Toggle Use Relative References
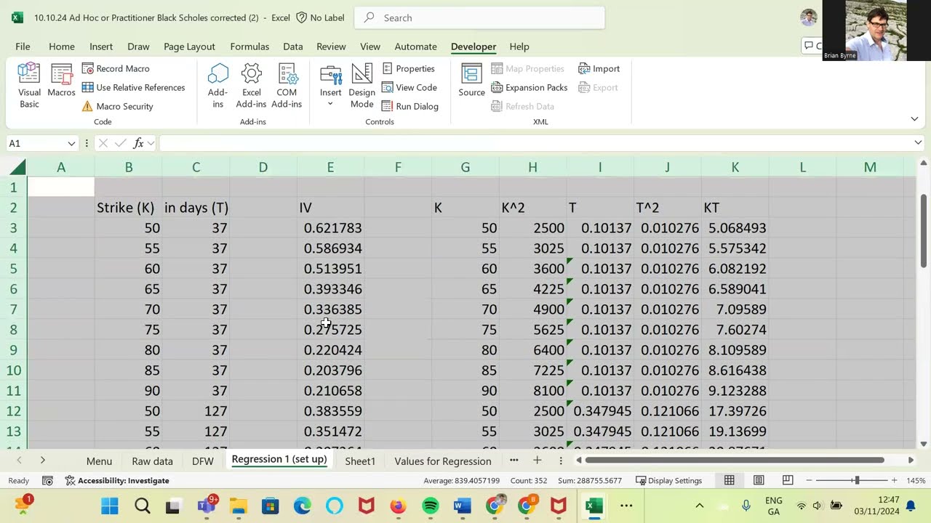Viewport: 931px width, 523px height. click(133, 87)
